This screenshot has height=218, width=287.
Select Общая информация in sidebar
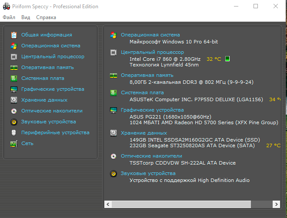47,35
